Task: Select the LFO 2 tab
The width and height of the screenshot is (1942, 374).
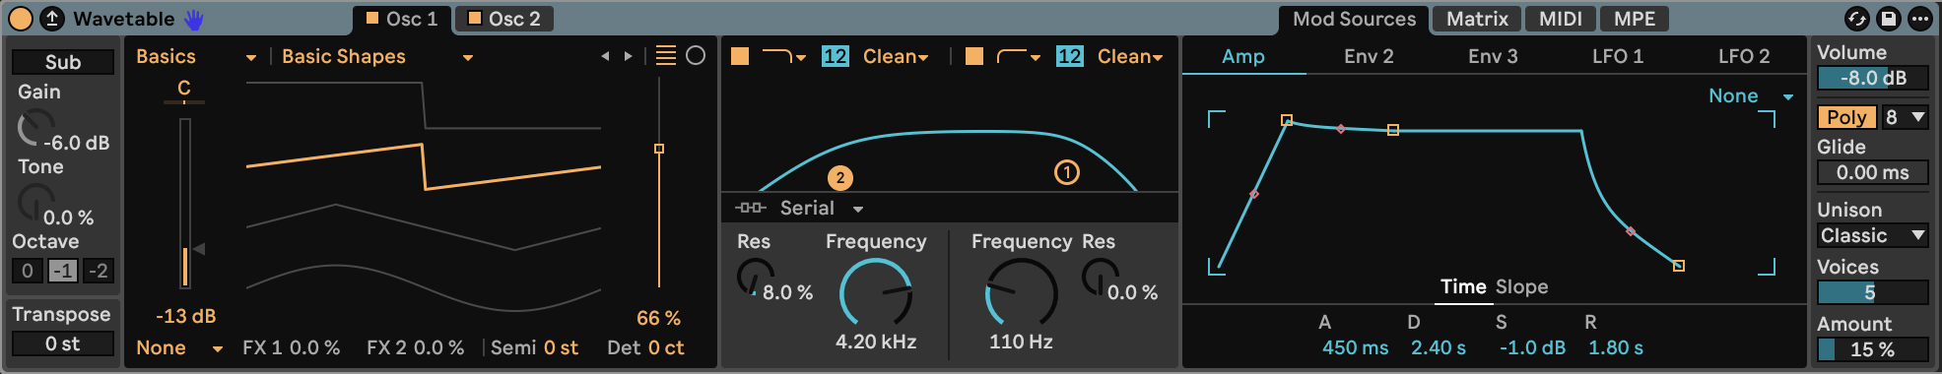Action: [x=1744, y=56]
